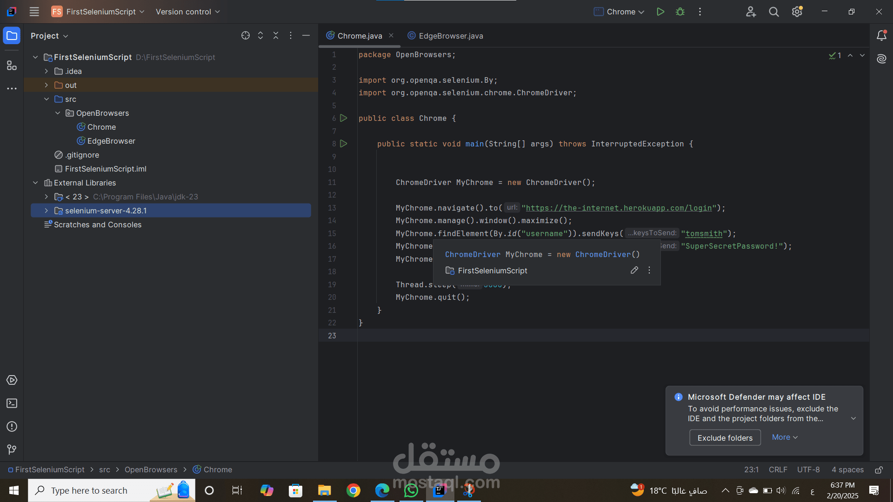Open the Version control dropdown menu
The image size is (893, 502).
(x=187, y=12)
